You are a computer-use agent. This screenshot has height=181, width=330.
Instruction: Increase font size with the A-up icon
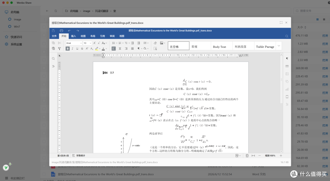(x=94, y=43)
